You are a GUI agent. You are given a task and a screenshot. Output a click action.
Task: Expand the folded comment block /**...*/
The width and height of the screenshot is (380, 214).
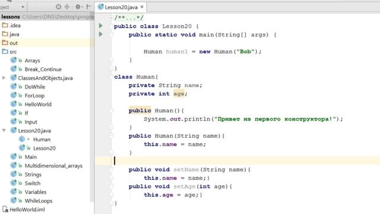coord(111,17)
